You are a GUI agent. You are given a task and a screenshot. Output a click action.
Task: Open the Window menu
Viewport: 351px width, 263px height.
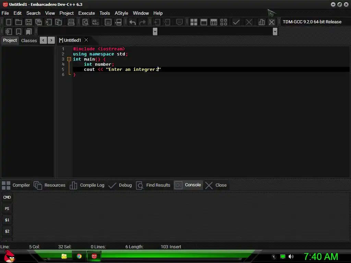click(141, 13)
